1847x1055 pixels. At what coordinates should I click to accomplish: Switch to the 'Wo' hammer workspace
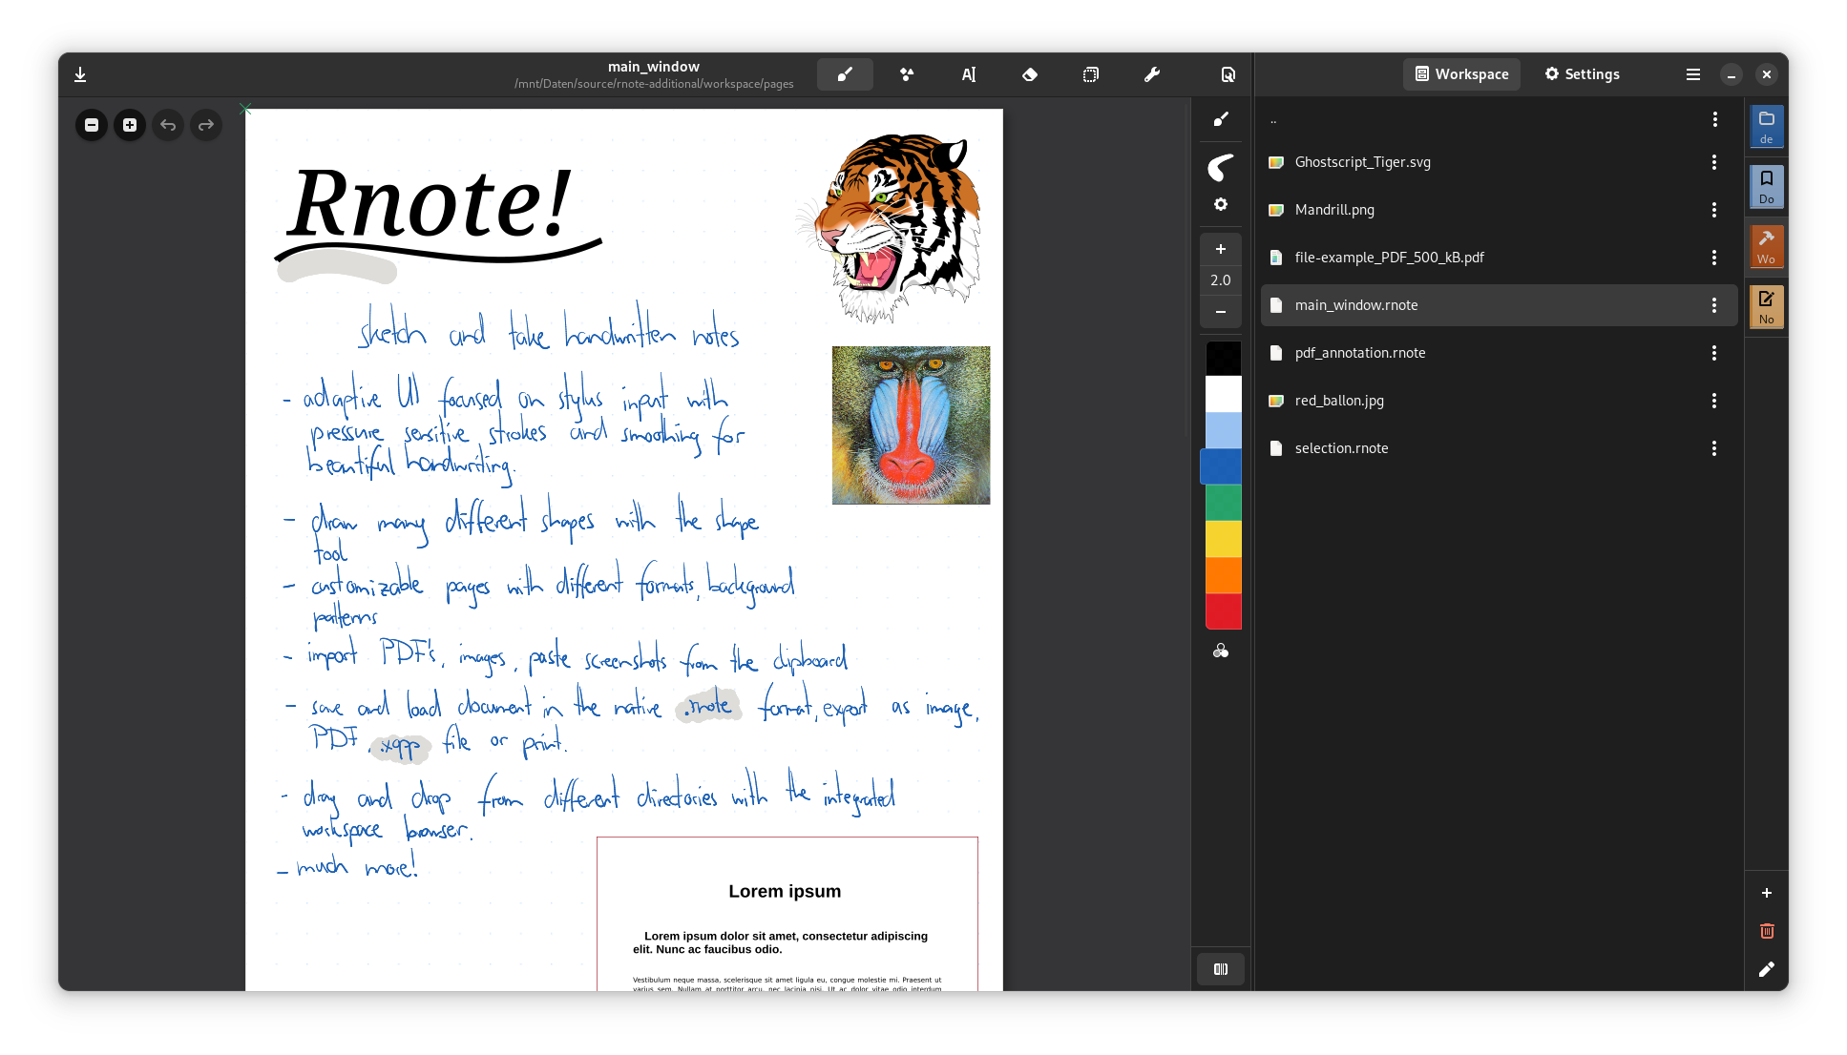[x=1766, y=247]
